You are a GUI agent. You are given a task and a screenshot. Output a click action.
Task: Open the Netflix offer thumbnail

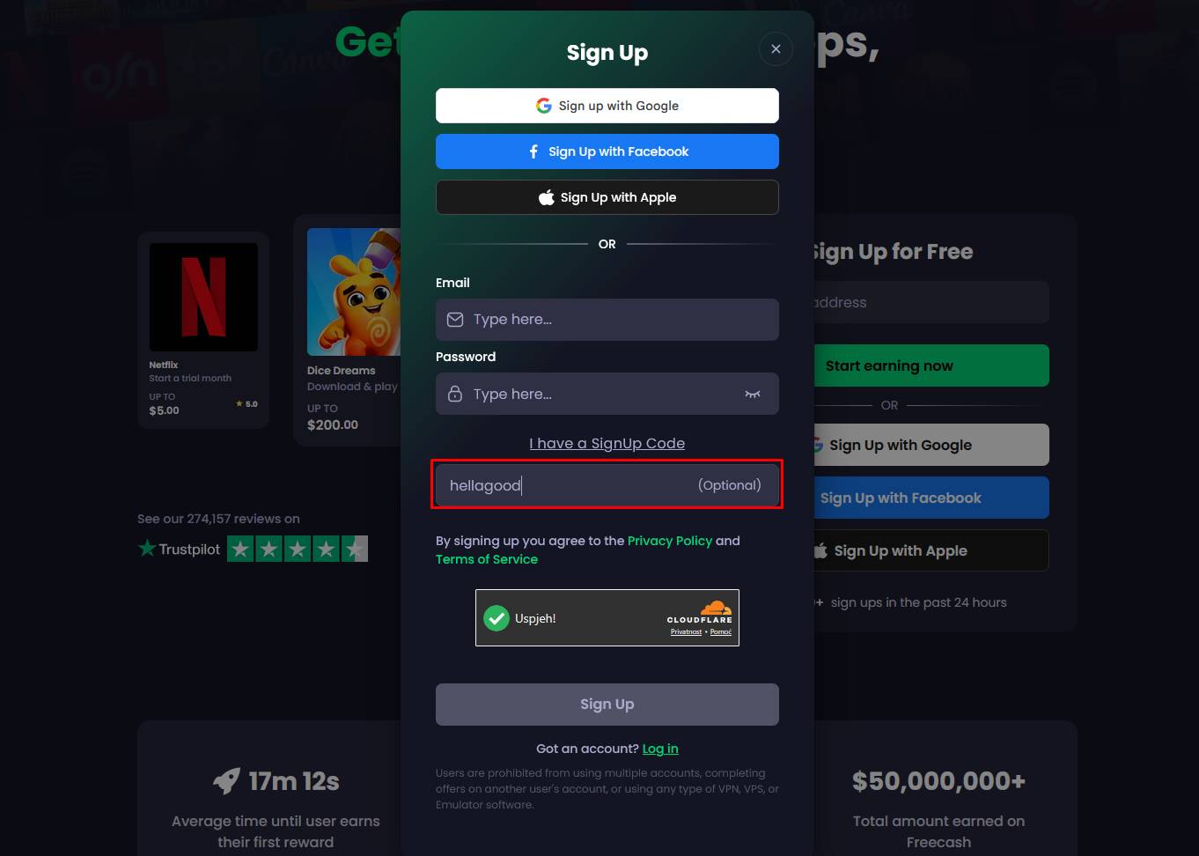[203, 298]
